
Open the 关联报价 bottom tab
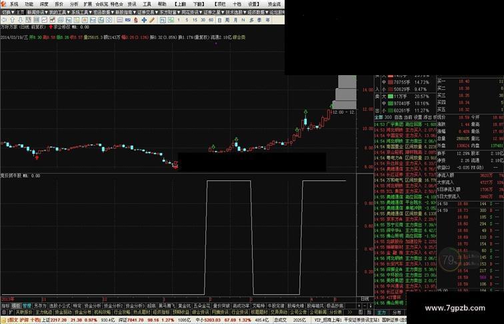(24, 312)
